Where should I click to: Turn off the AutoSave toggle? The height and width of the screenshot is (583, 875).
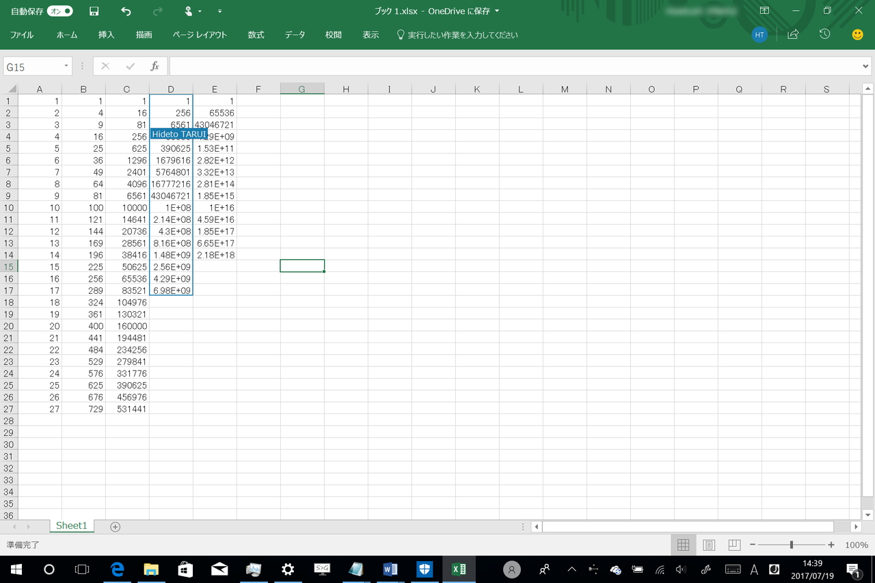[59, 11]
